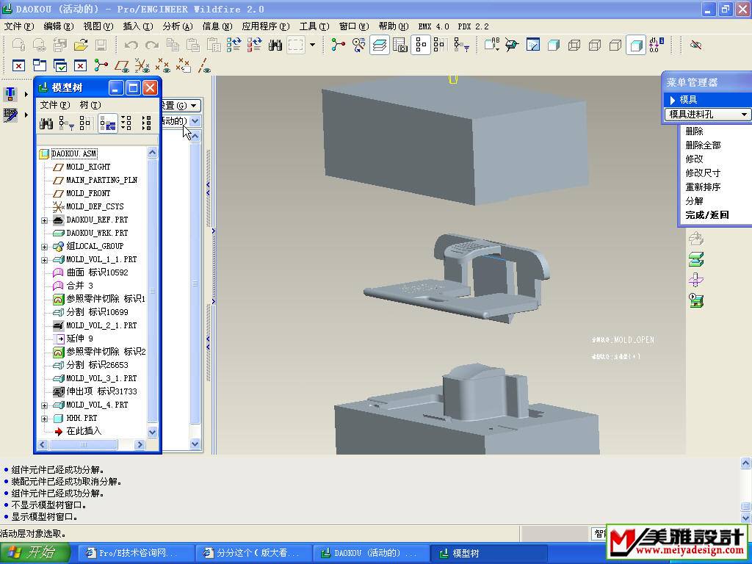752x564 pixels.
Task: Toggle datum points display icon
Action: (163, 65)
